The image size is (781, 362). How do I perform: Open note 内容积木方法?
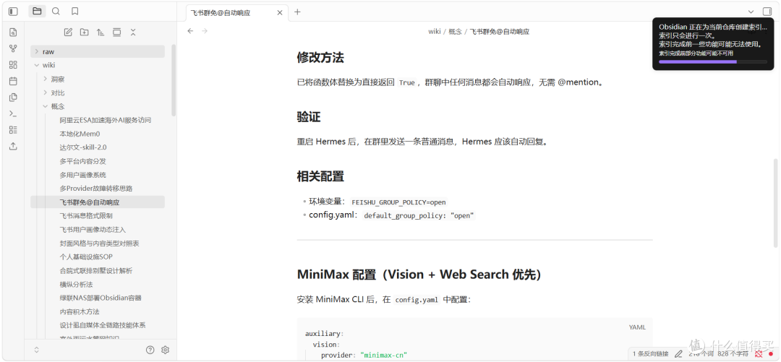pyautogui.click(x=80, y=311)
